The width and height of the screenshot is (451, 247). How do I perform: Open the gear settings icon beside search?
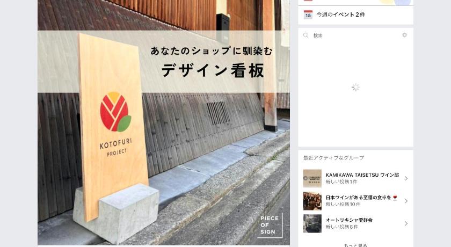click(404, 35)
